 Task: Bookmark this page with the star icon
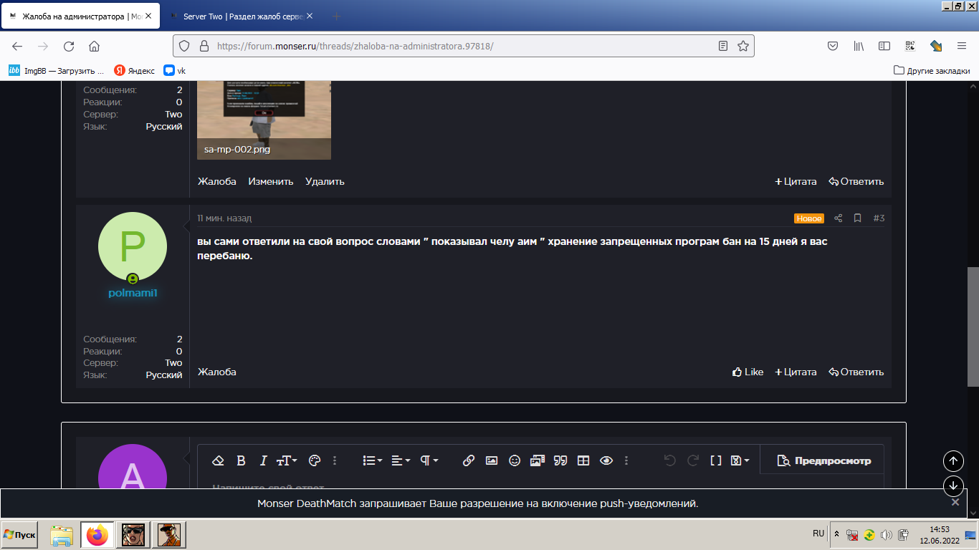[x=743, y=46]
